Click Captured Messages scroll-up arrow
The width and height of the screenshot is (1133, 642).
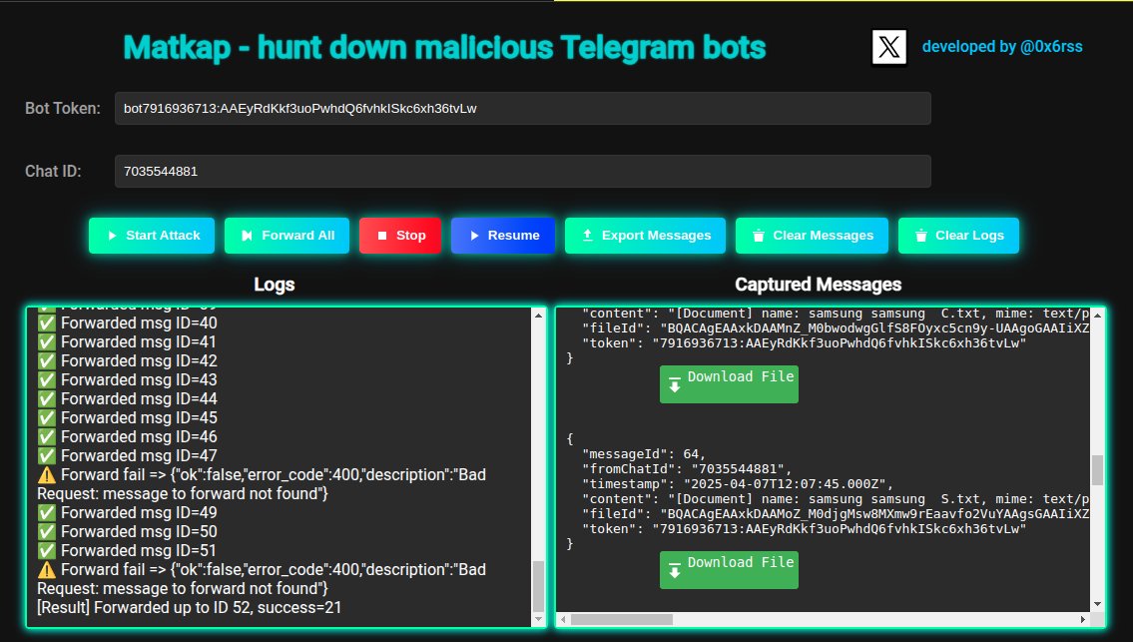pyautogui.click(x=1097, y=316)
